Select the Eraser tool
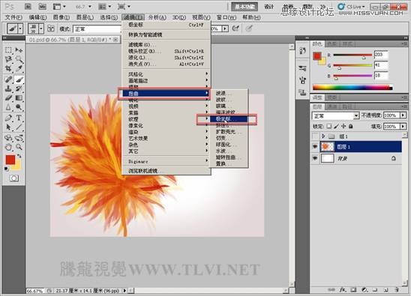411x296 pixels. (x=8, y=98)
